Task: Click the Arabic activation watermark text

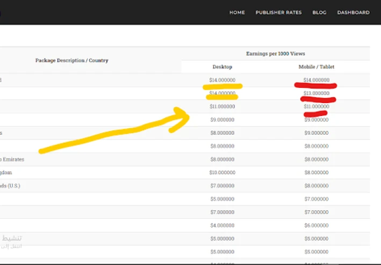Action: (12, 242)
